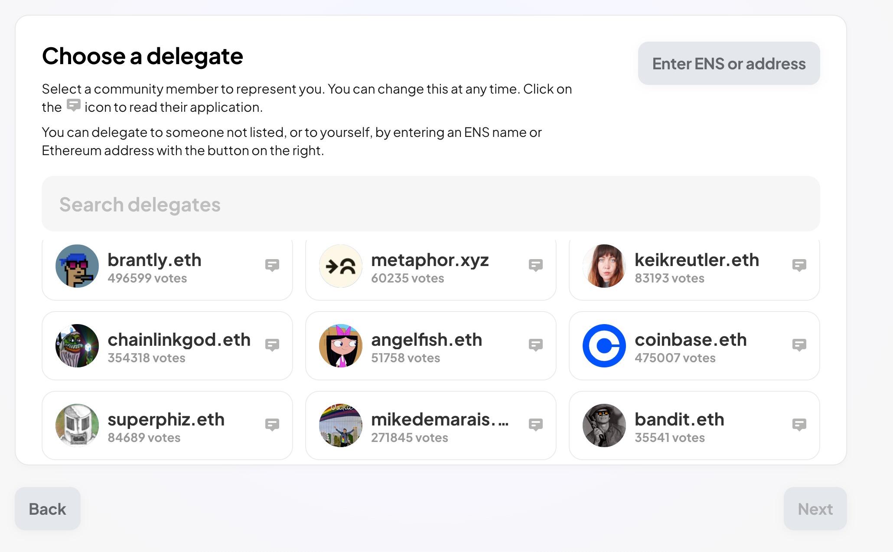Click angelfish.eth's application speech icon
The height and width of the screenshot is (552, 893).
536,344
